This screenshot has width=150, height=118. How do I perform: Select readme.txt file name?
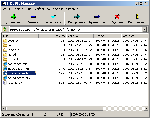tap(15, 83)
